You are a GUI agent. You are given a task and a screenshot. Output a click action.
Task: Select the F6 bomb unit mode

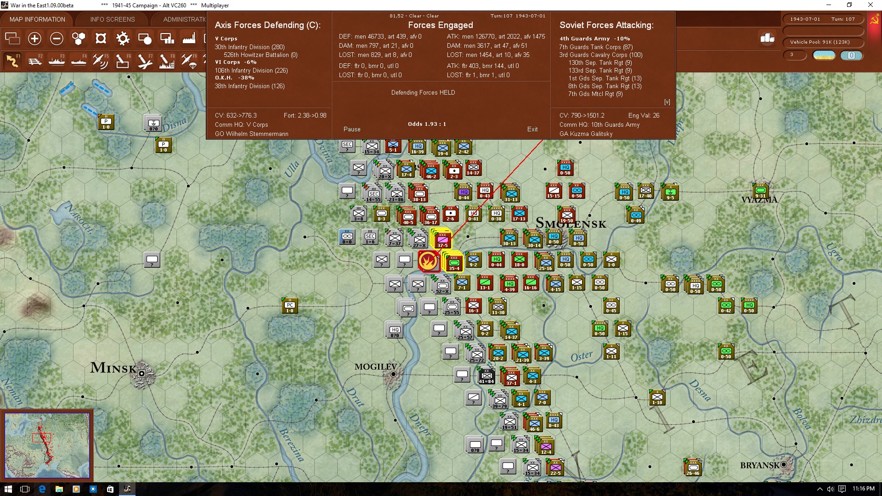[x=123, y=61]
